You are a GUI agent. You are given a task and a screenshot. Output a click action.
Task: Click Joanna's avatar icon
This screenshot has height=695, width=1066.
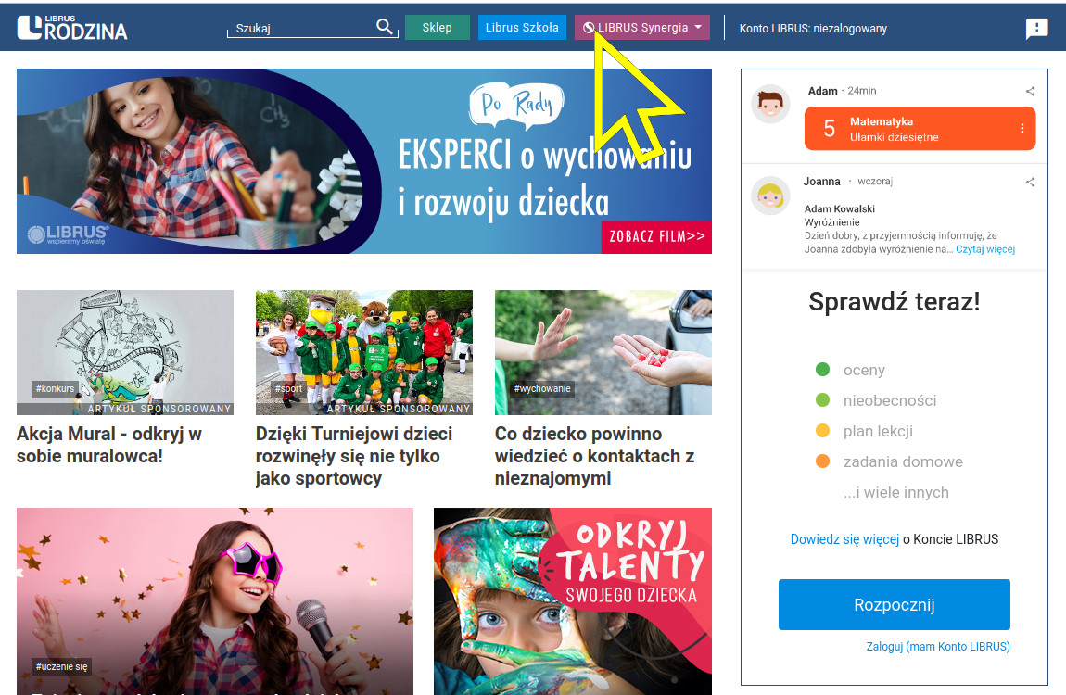[x=770, y=196]
